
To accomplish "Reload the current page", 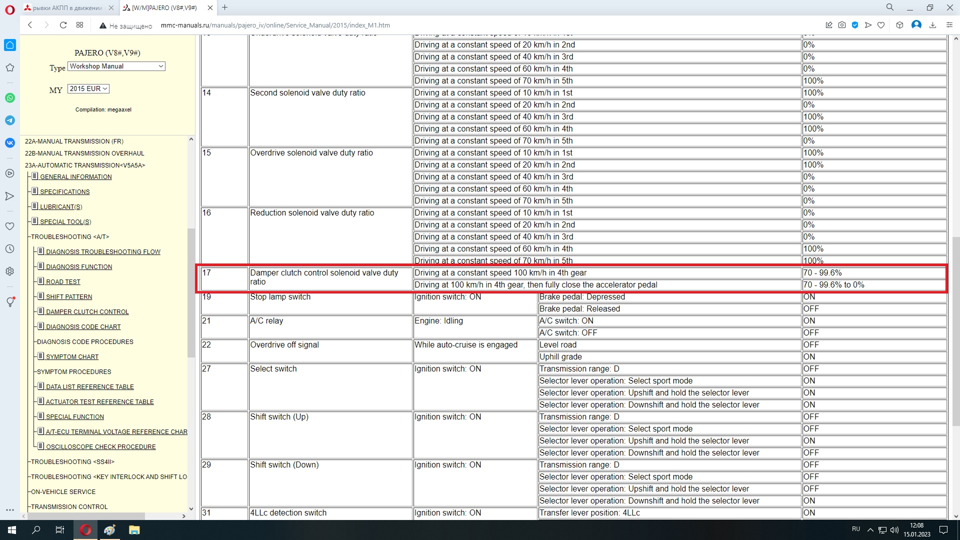I will coord(63,25).
